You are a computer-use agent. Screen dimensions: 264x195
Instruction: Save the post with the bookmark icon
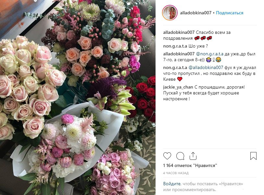pos(253,156)
